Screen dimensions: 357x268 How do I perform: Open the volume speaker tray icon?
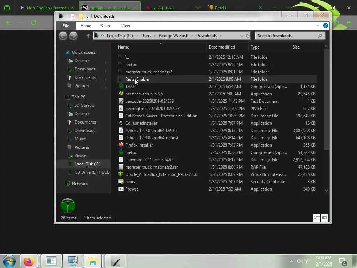300,261
